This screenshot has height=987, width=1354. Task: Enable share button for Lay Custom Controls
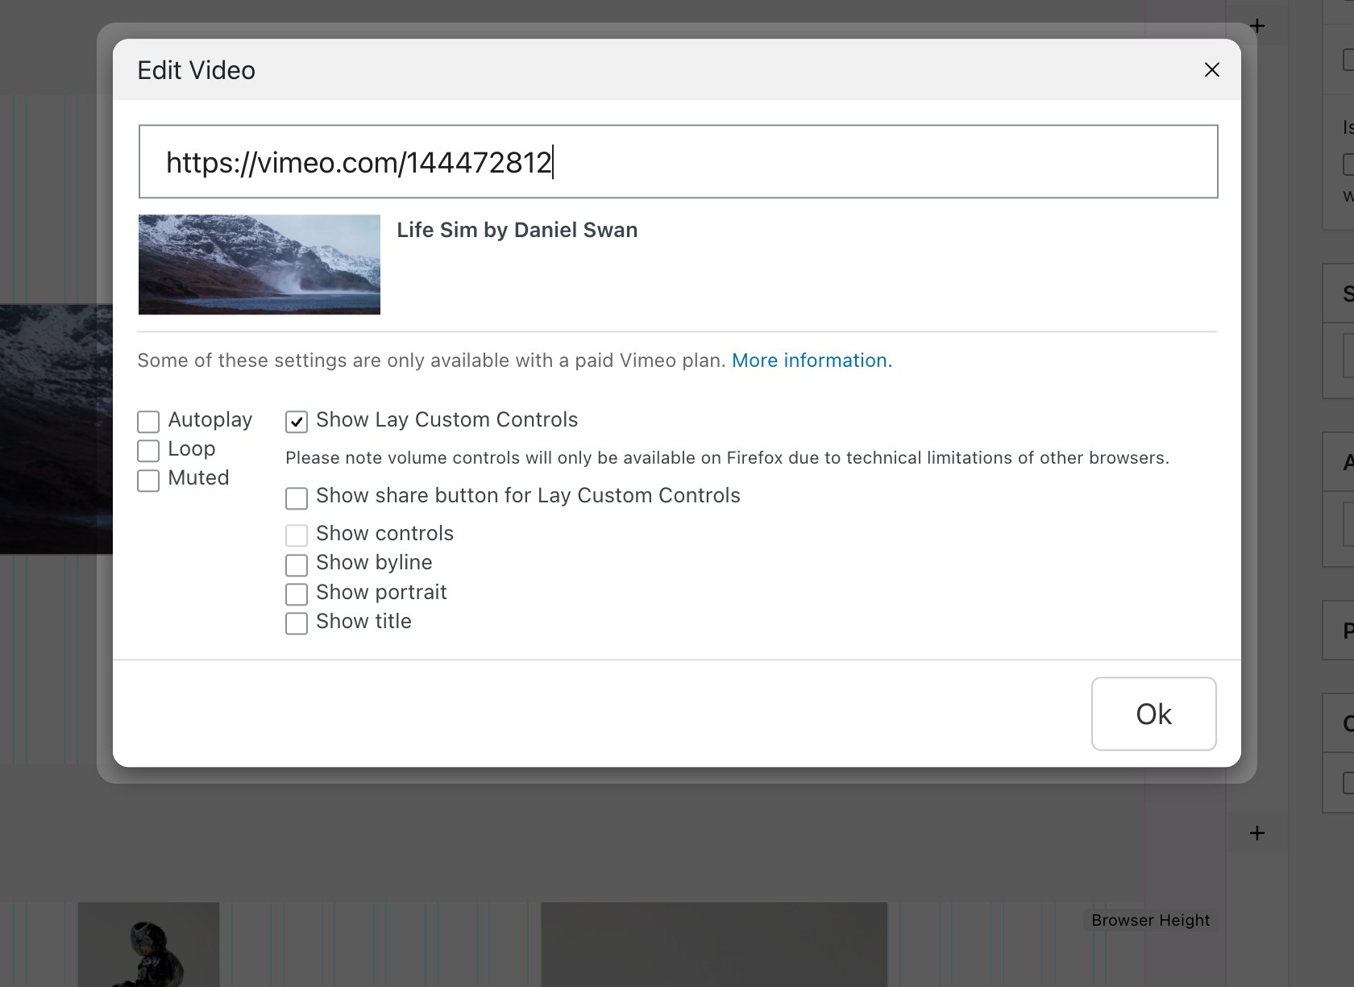tap(297, 498)
